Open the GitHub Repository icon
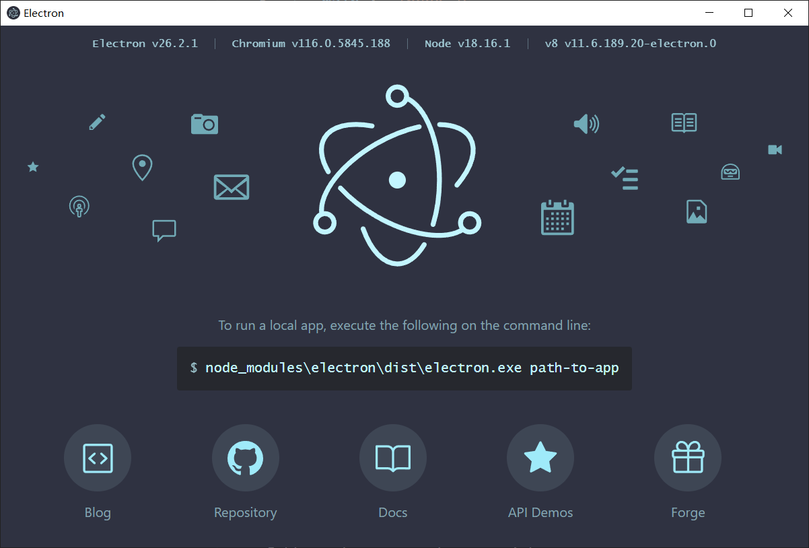The height and width of the screenshot is (548, 809). pos(245,458)
